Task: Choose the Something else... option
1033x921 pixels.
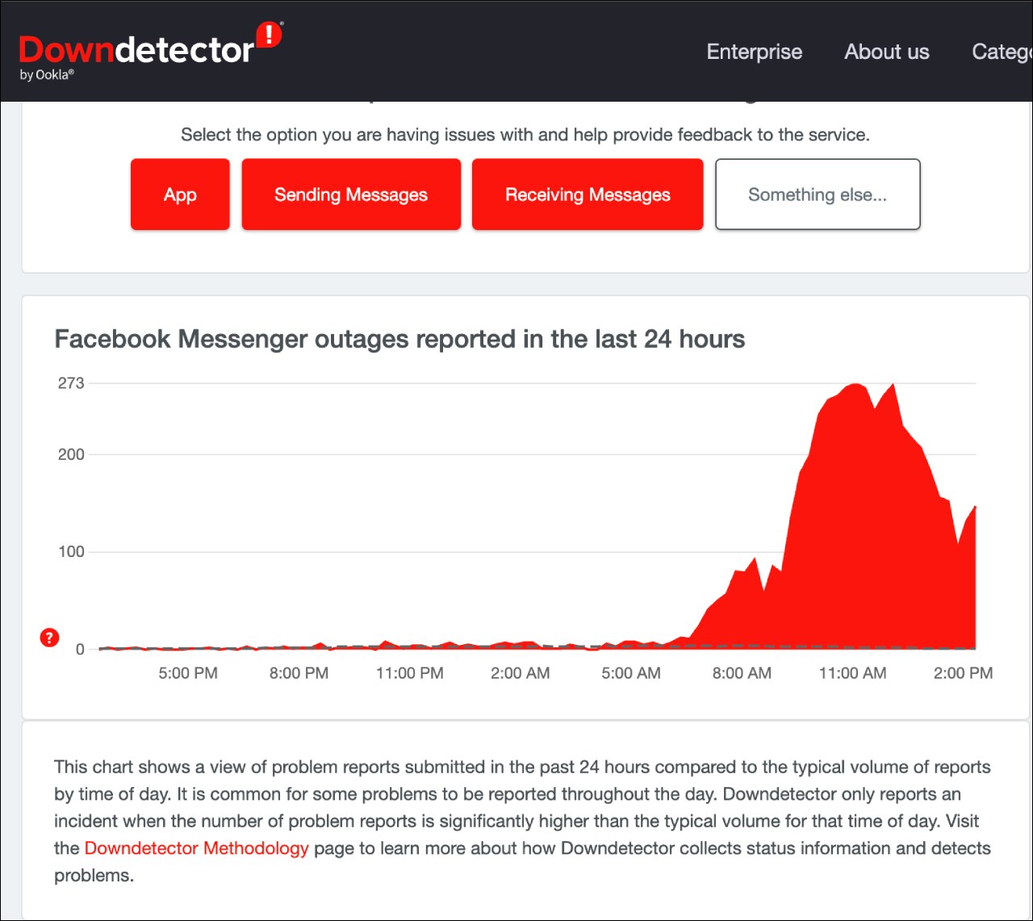Action: tap(817, 194)
